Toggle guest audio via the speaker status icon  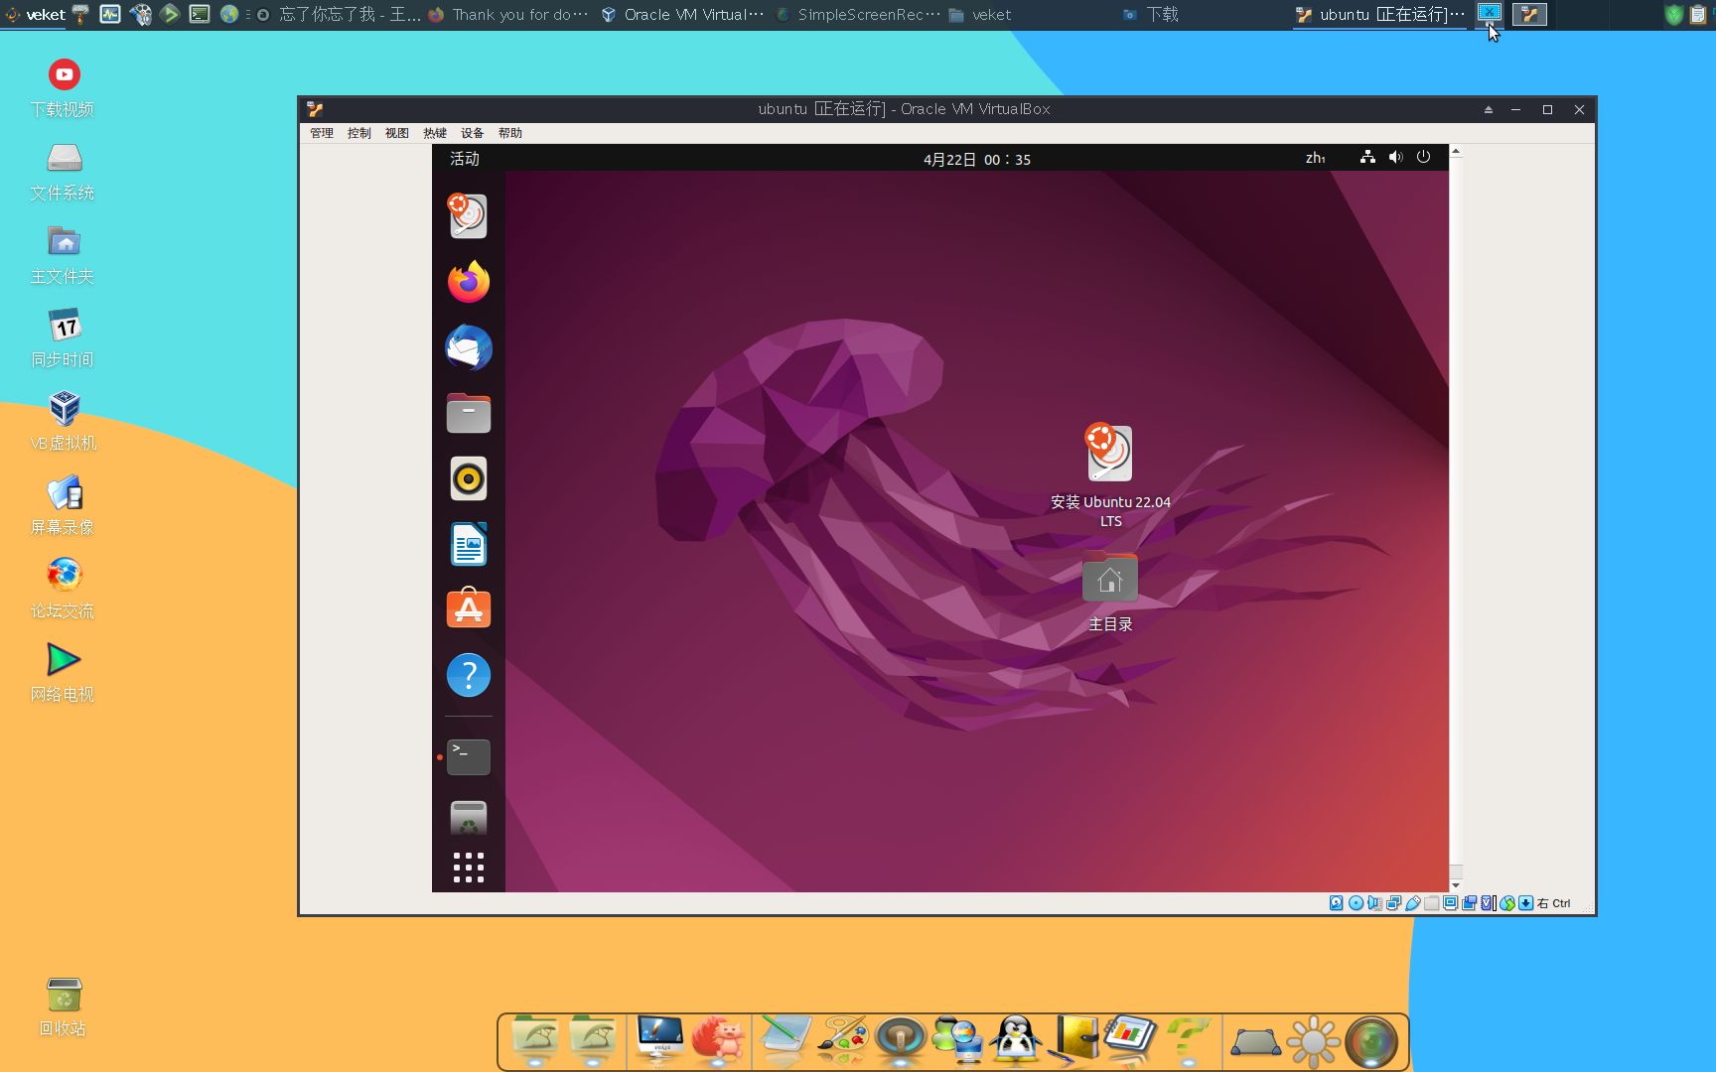[x=1395, y=157]
